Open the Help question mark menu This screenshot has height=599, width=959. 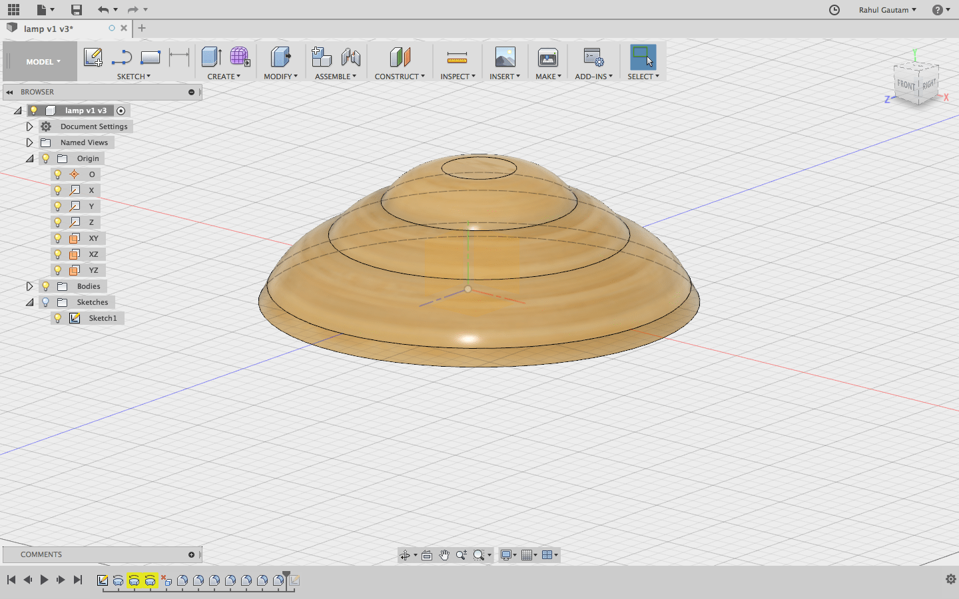941,9
